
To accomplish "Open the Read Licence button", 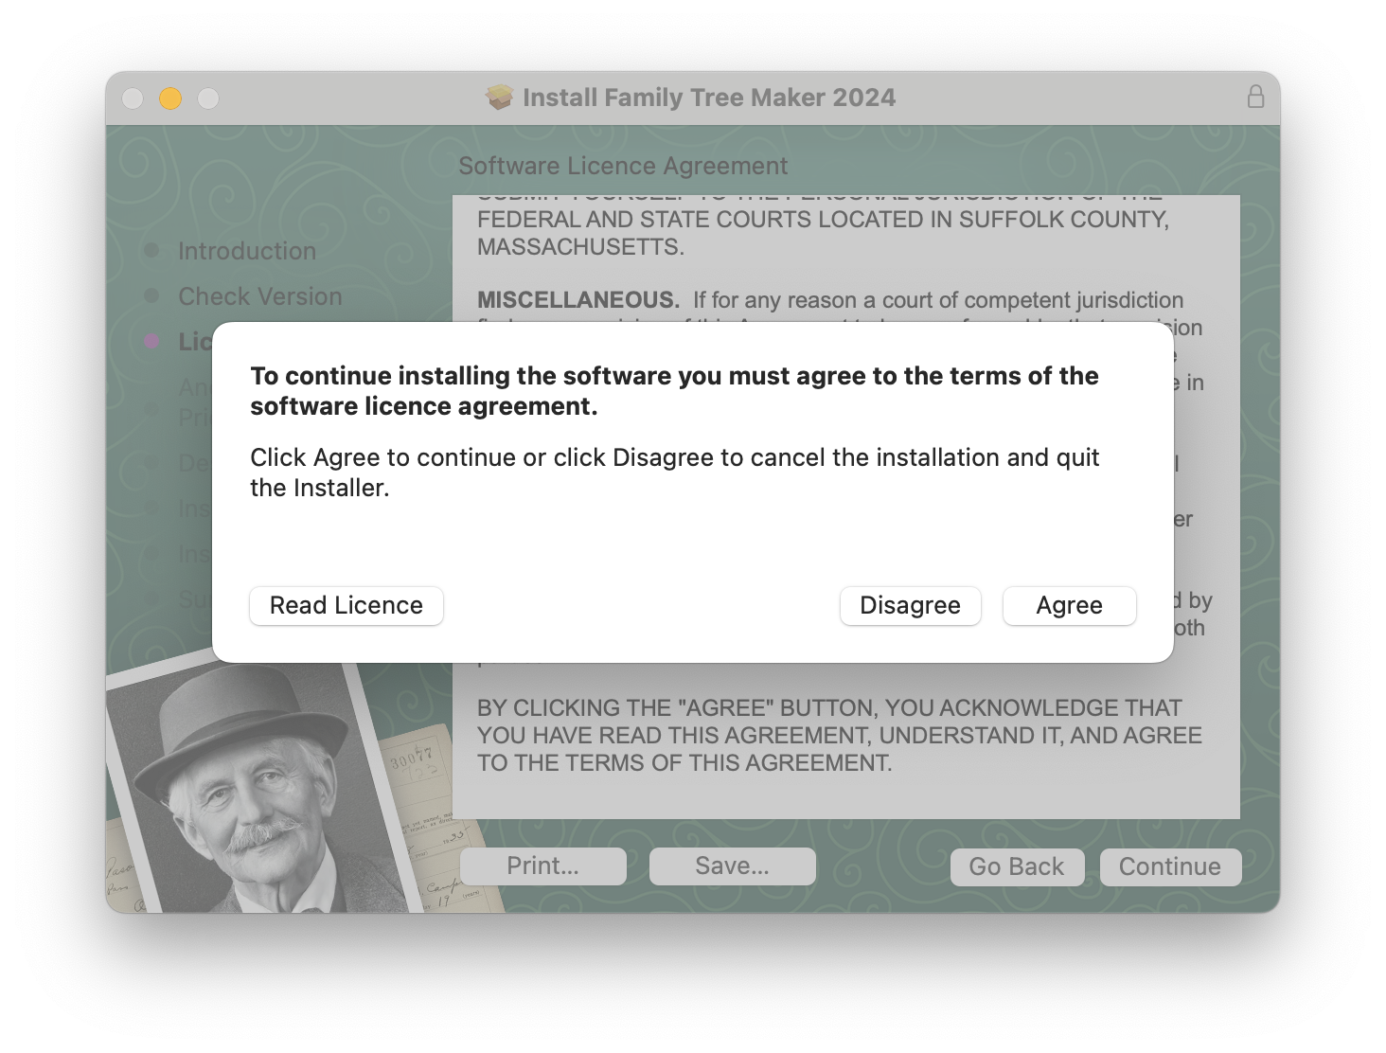I will point(346,605).
